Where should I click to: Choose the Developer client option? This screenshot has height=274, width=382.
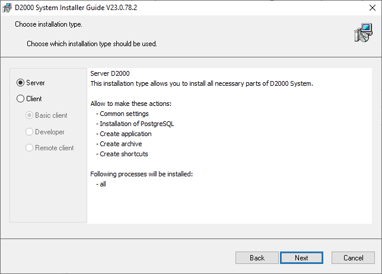[30, 132]
